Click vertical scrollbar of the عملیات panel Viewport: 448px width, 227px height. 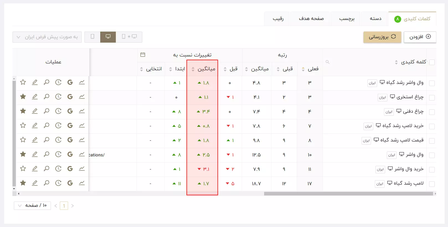click(14, 134)
